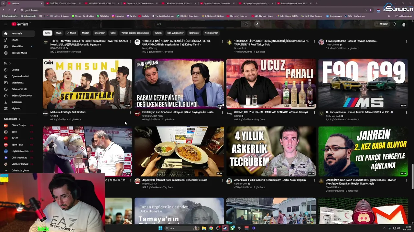This screenshot has width=414, height=232.
Task: Open F90 G99 M5 race thumbnail
Action: [x=363, y=83]
